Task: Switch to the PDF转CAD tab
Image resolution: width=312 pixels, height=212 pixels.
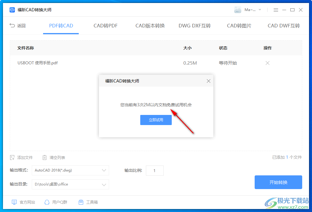Action: pos(61,26)
